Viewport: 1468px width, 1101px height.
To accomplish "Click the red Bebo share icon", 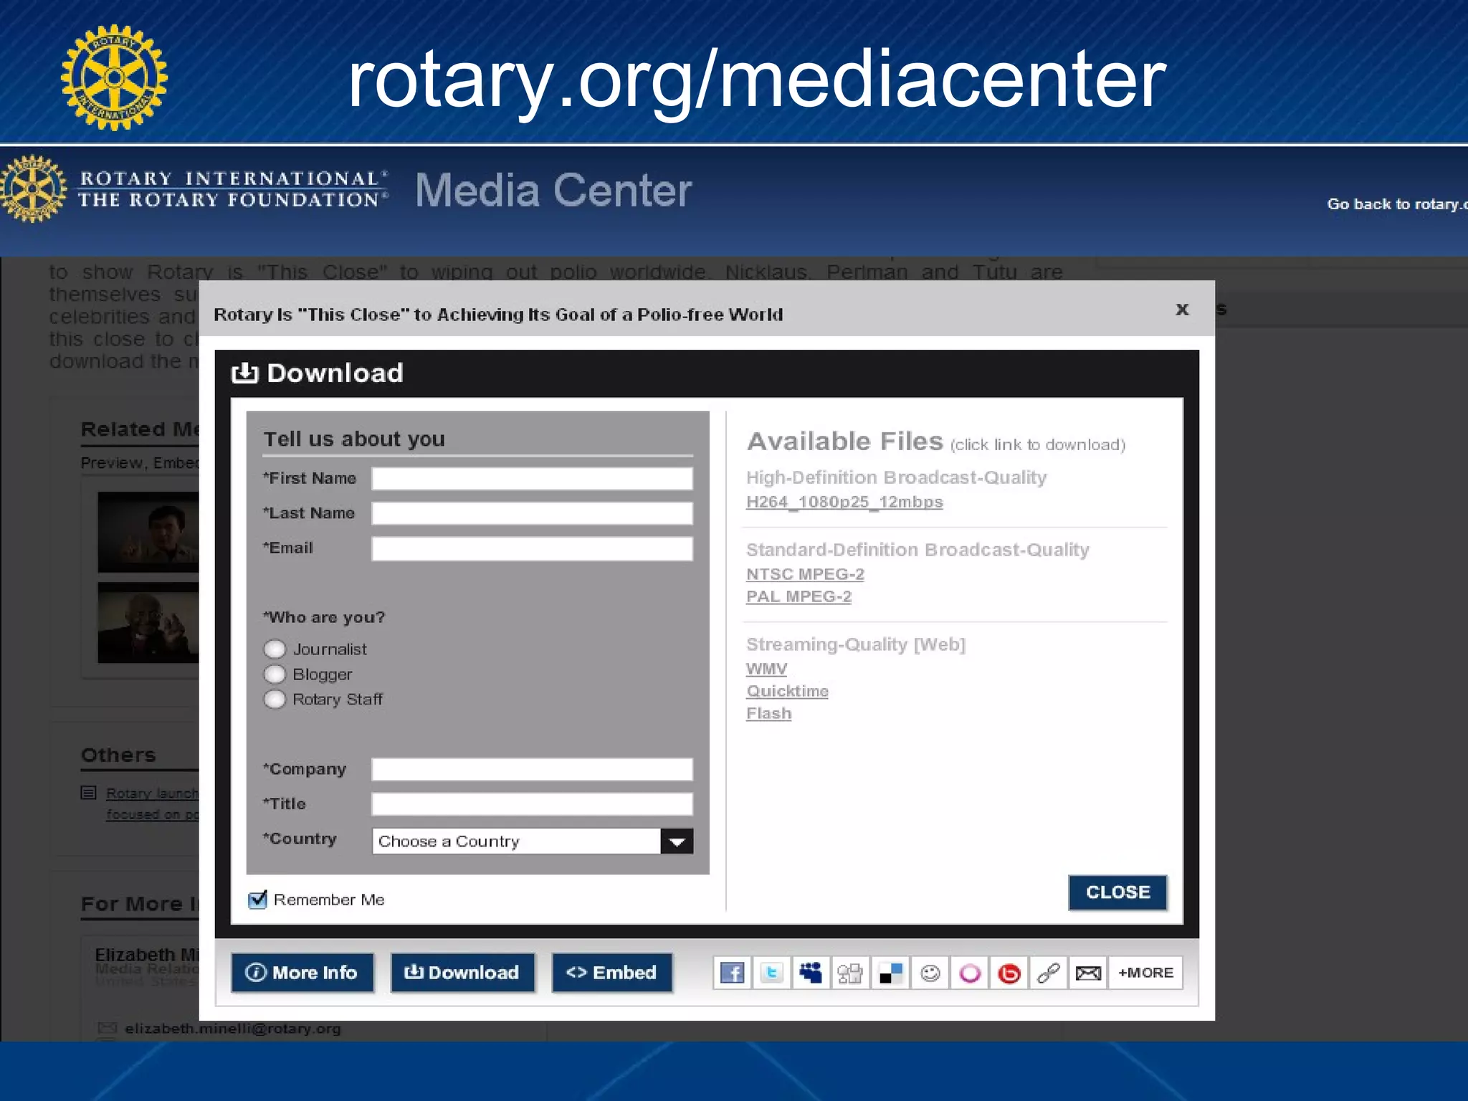I will [1009, 973].
